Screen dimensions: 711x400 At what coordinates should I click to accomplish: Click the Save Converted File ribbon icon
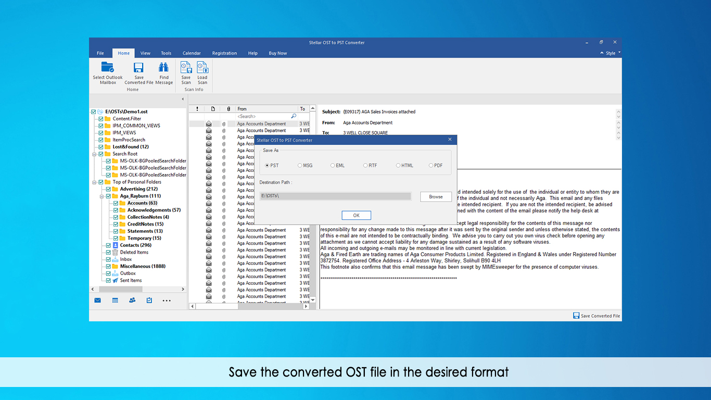[x=138, y=67]
